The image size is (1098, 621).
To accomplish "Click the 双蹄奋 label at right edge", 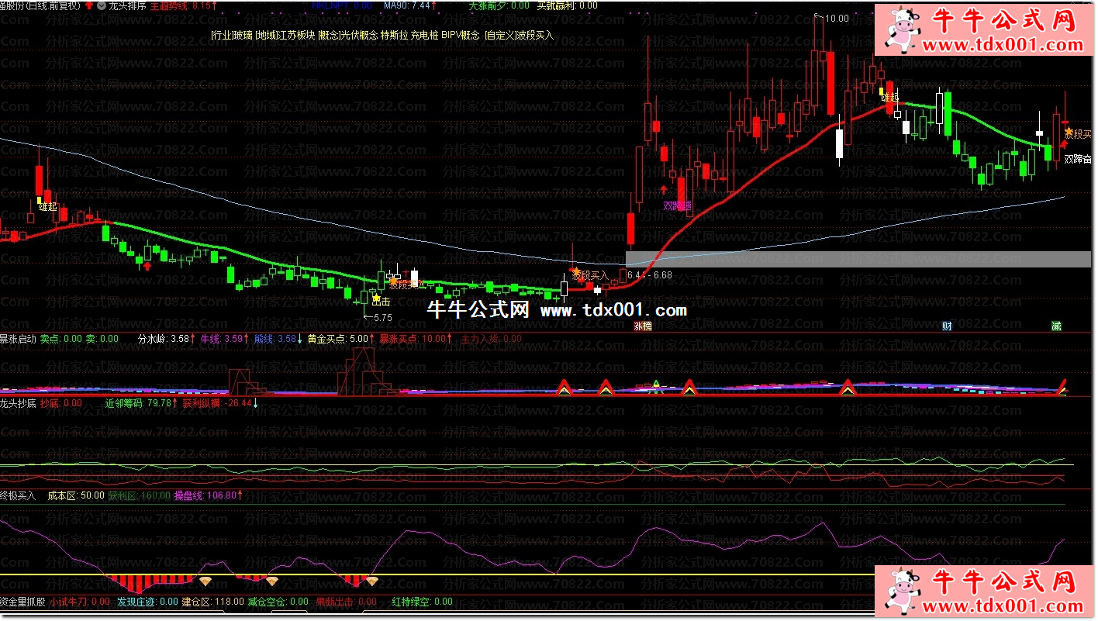I will tap(1077, 160).
